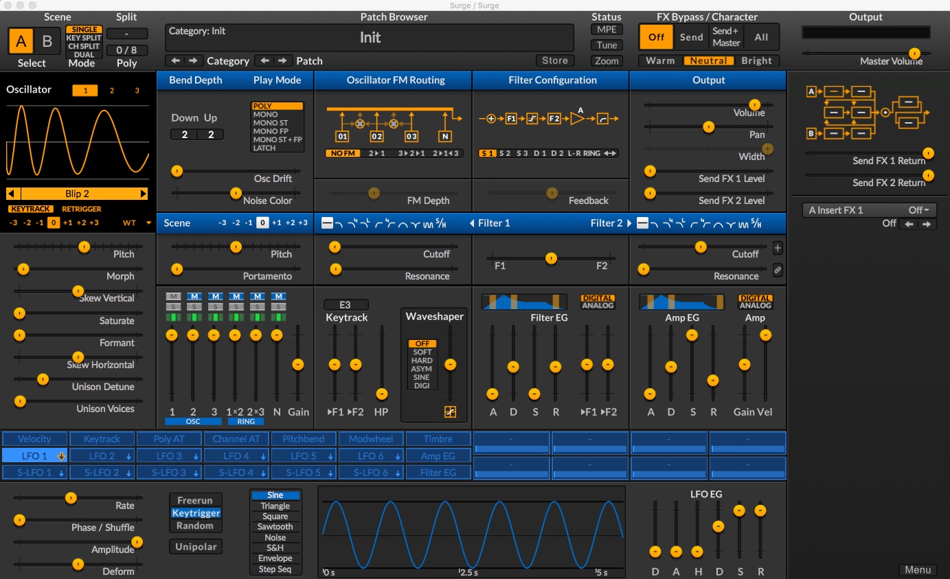Open S-LFO 5 arrow menu
The height and width of the screenshot is (579, 950).
(331, 473)
